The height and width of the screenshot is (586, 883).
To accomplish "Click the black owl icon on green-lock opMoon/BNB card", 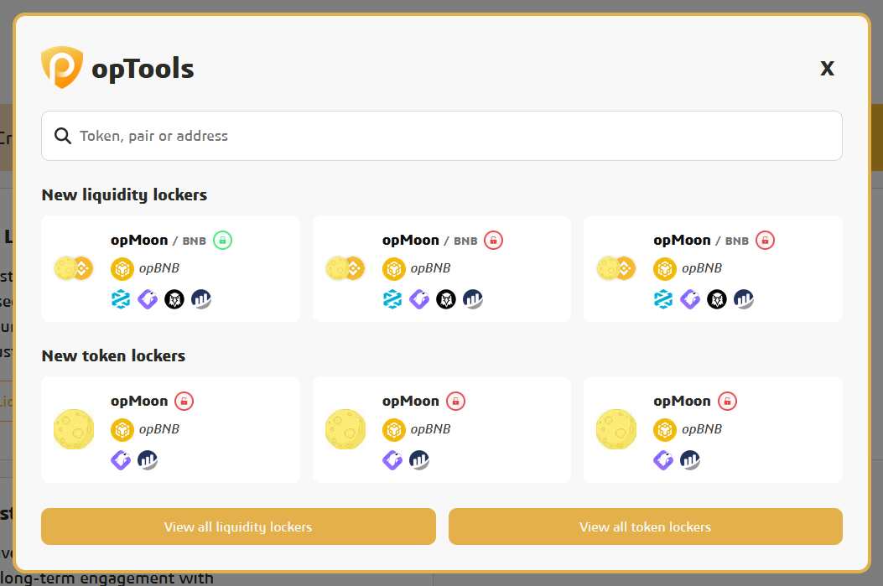I will pos(174,299).
